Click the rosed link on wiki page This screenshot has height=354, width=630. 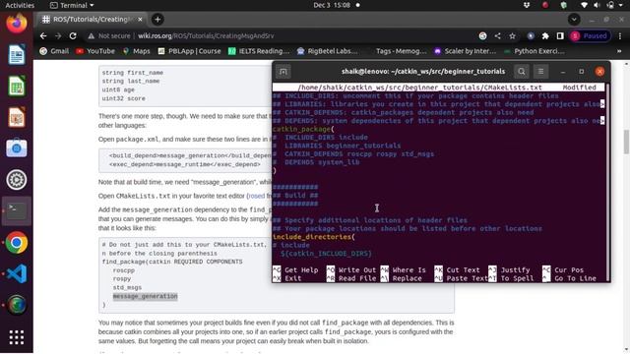[x=257, y=196]
